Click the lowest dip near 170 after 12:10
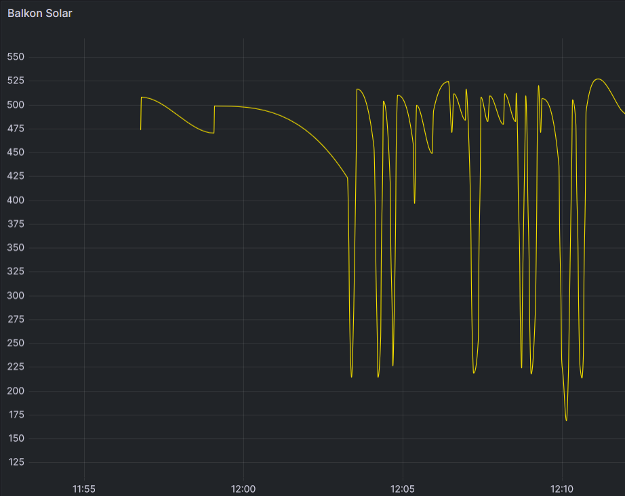Image resolution: width=625 pixels, height=496 pixels. [567, 420]
